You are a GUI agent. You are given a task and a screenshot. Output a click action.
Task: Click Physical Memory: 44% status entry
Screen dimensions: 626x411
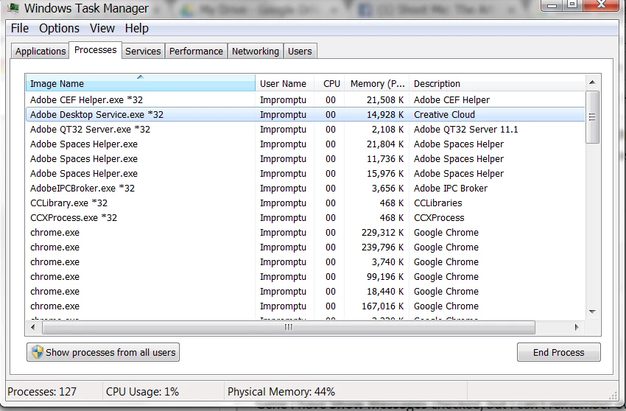click(281, 392)
